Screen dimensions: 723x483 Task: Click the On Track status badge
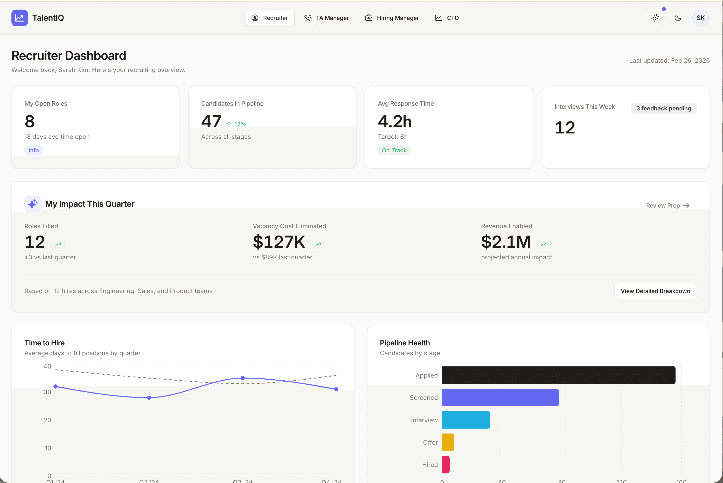click(x=394, y=150)
